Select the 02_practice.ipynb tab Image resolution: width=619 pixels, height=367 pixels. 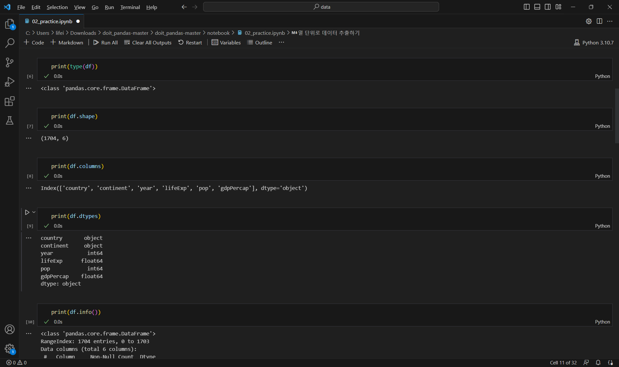point(52,21)
